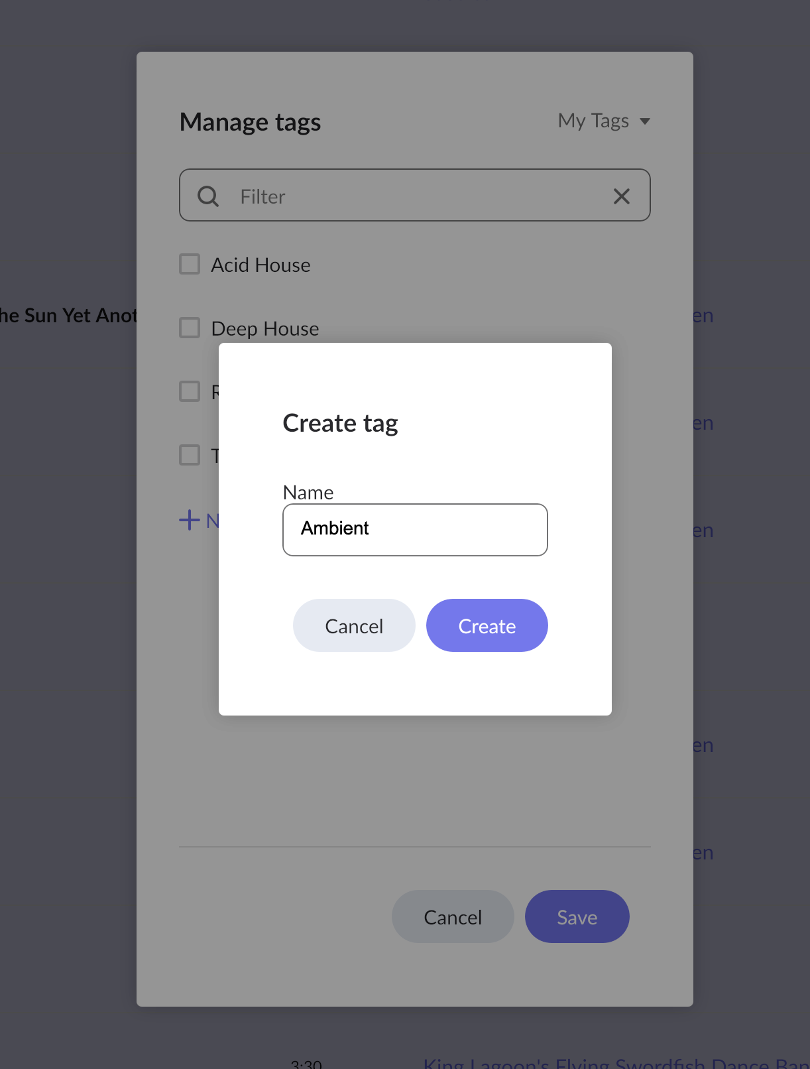Image resolution: width=810 pixels, height=1069 pixels.
Task: Toggle the fourth tag checkbox above the plus icon
Action: (190, 455)
